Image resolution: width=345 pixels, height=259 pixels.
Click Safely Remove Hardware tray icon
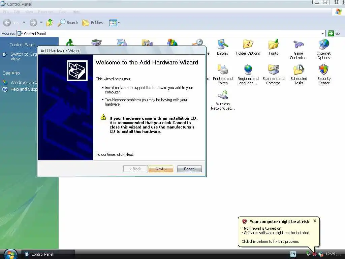point(308,254)
